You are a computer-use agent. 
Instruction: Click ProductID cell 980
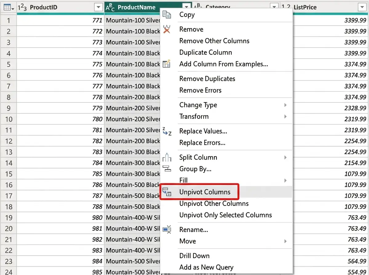click(x=60, y=218)
